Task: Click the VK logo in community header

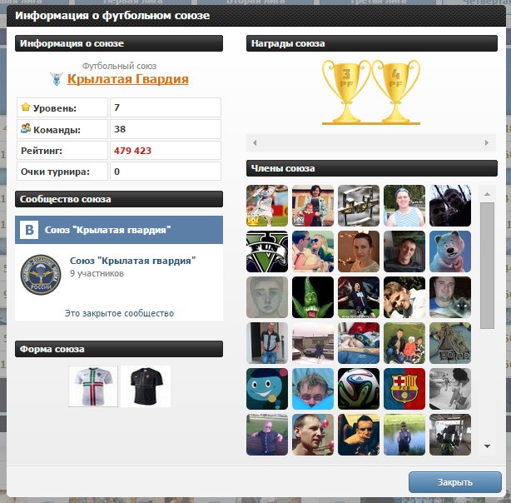Action: 29,230
